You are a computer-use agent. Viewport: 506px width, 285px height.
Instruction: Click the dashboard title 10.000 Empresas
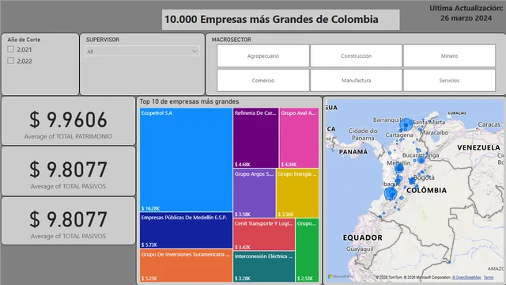271,19
